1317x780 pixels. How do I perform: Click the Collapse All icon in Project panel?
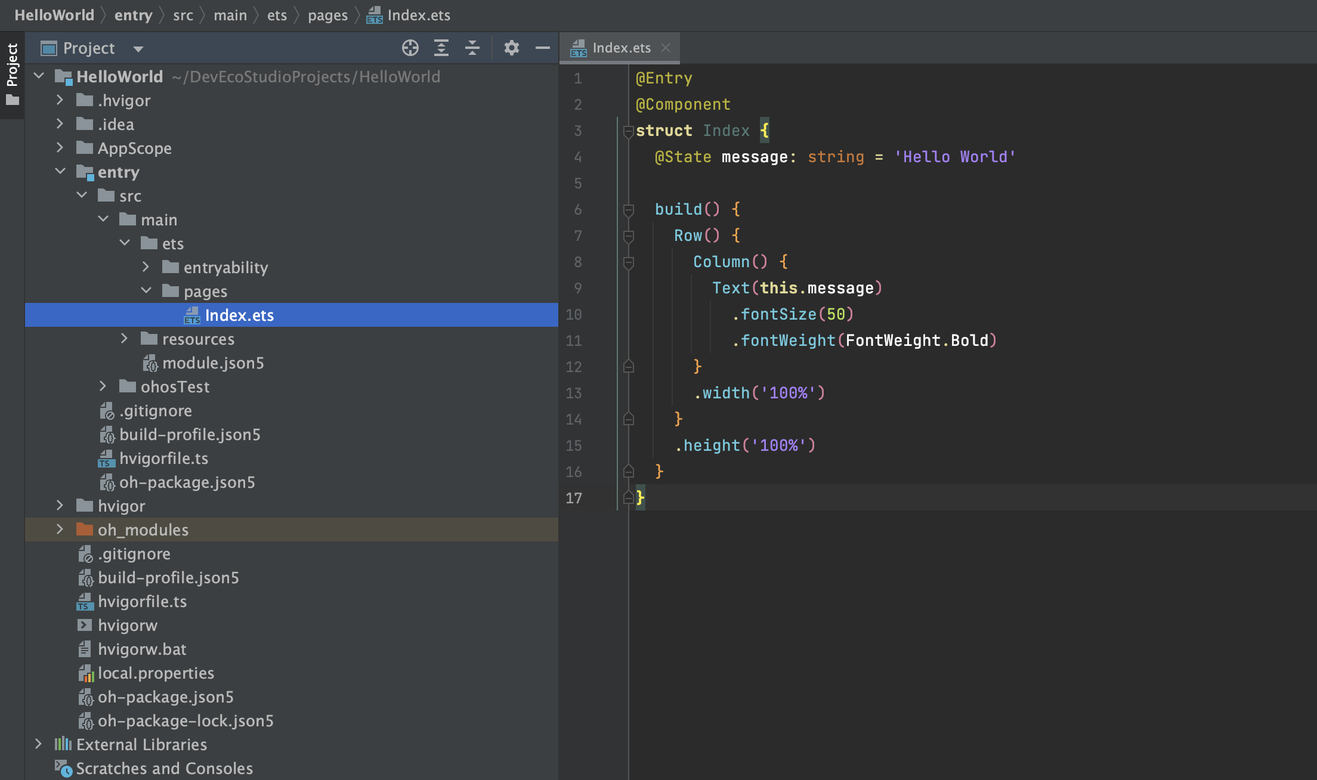tap(472, 48)
